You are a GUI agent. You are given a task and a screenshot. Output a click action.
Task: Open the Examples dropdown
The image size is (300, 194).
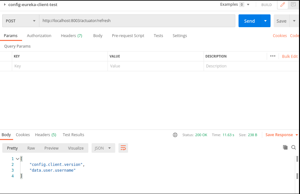248,4
